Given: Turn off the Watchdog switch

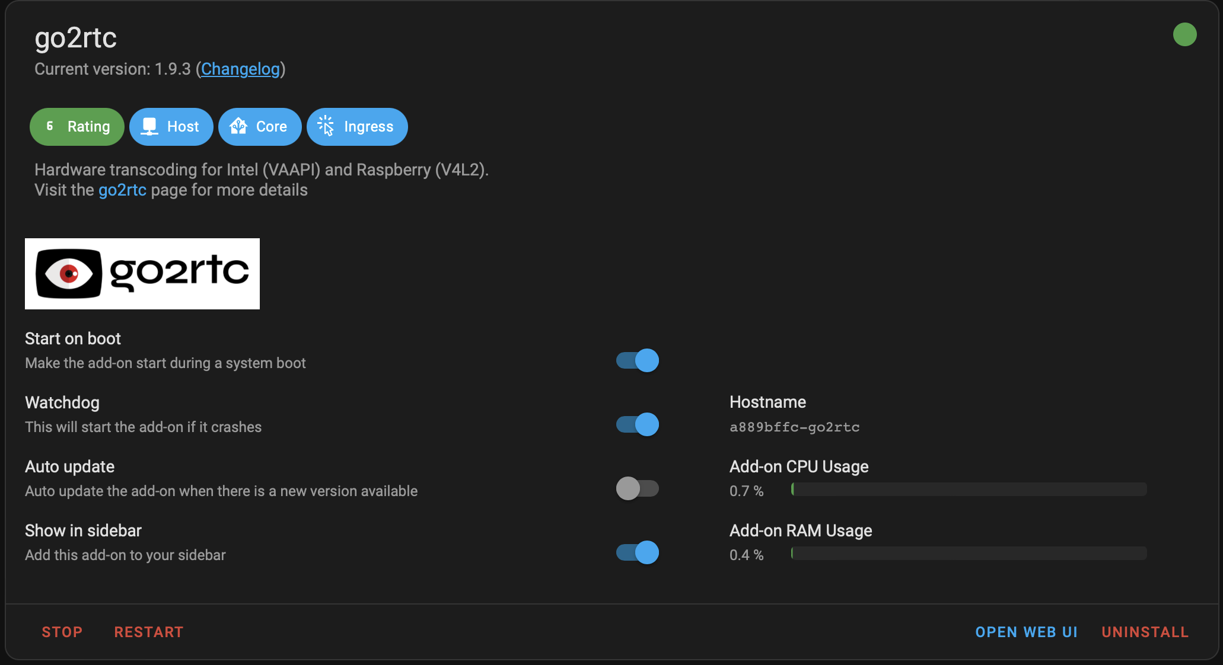Looking at the screenshot, I should pos(638,424).
